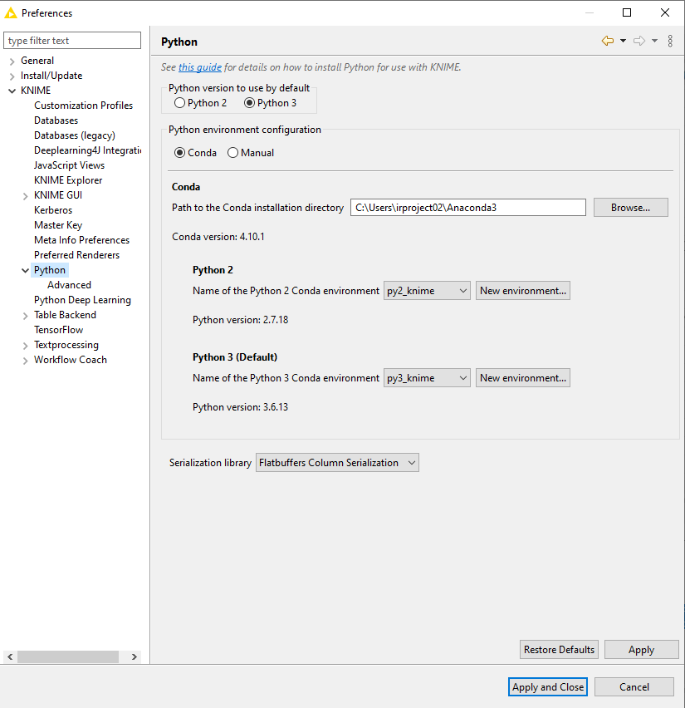Create new Python 3 environment
This screenshot has height=708, width=685.
tap(522, 378)
